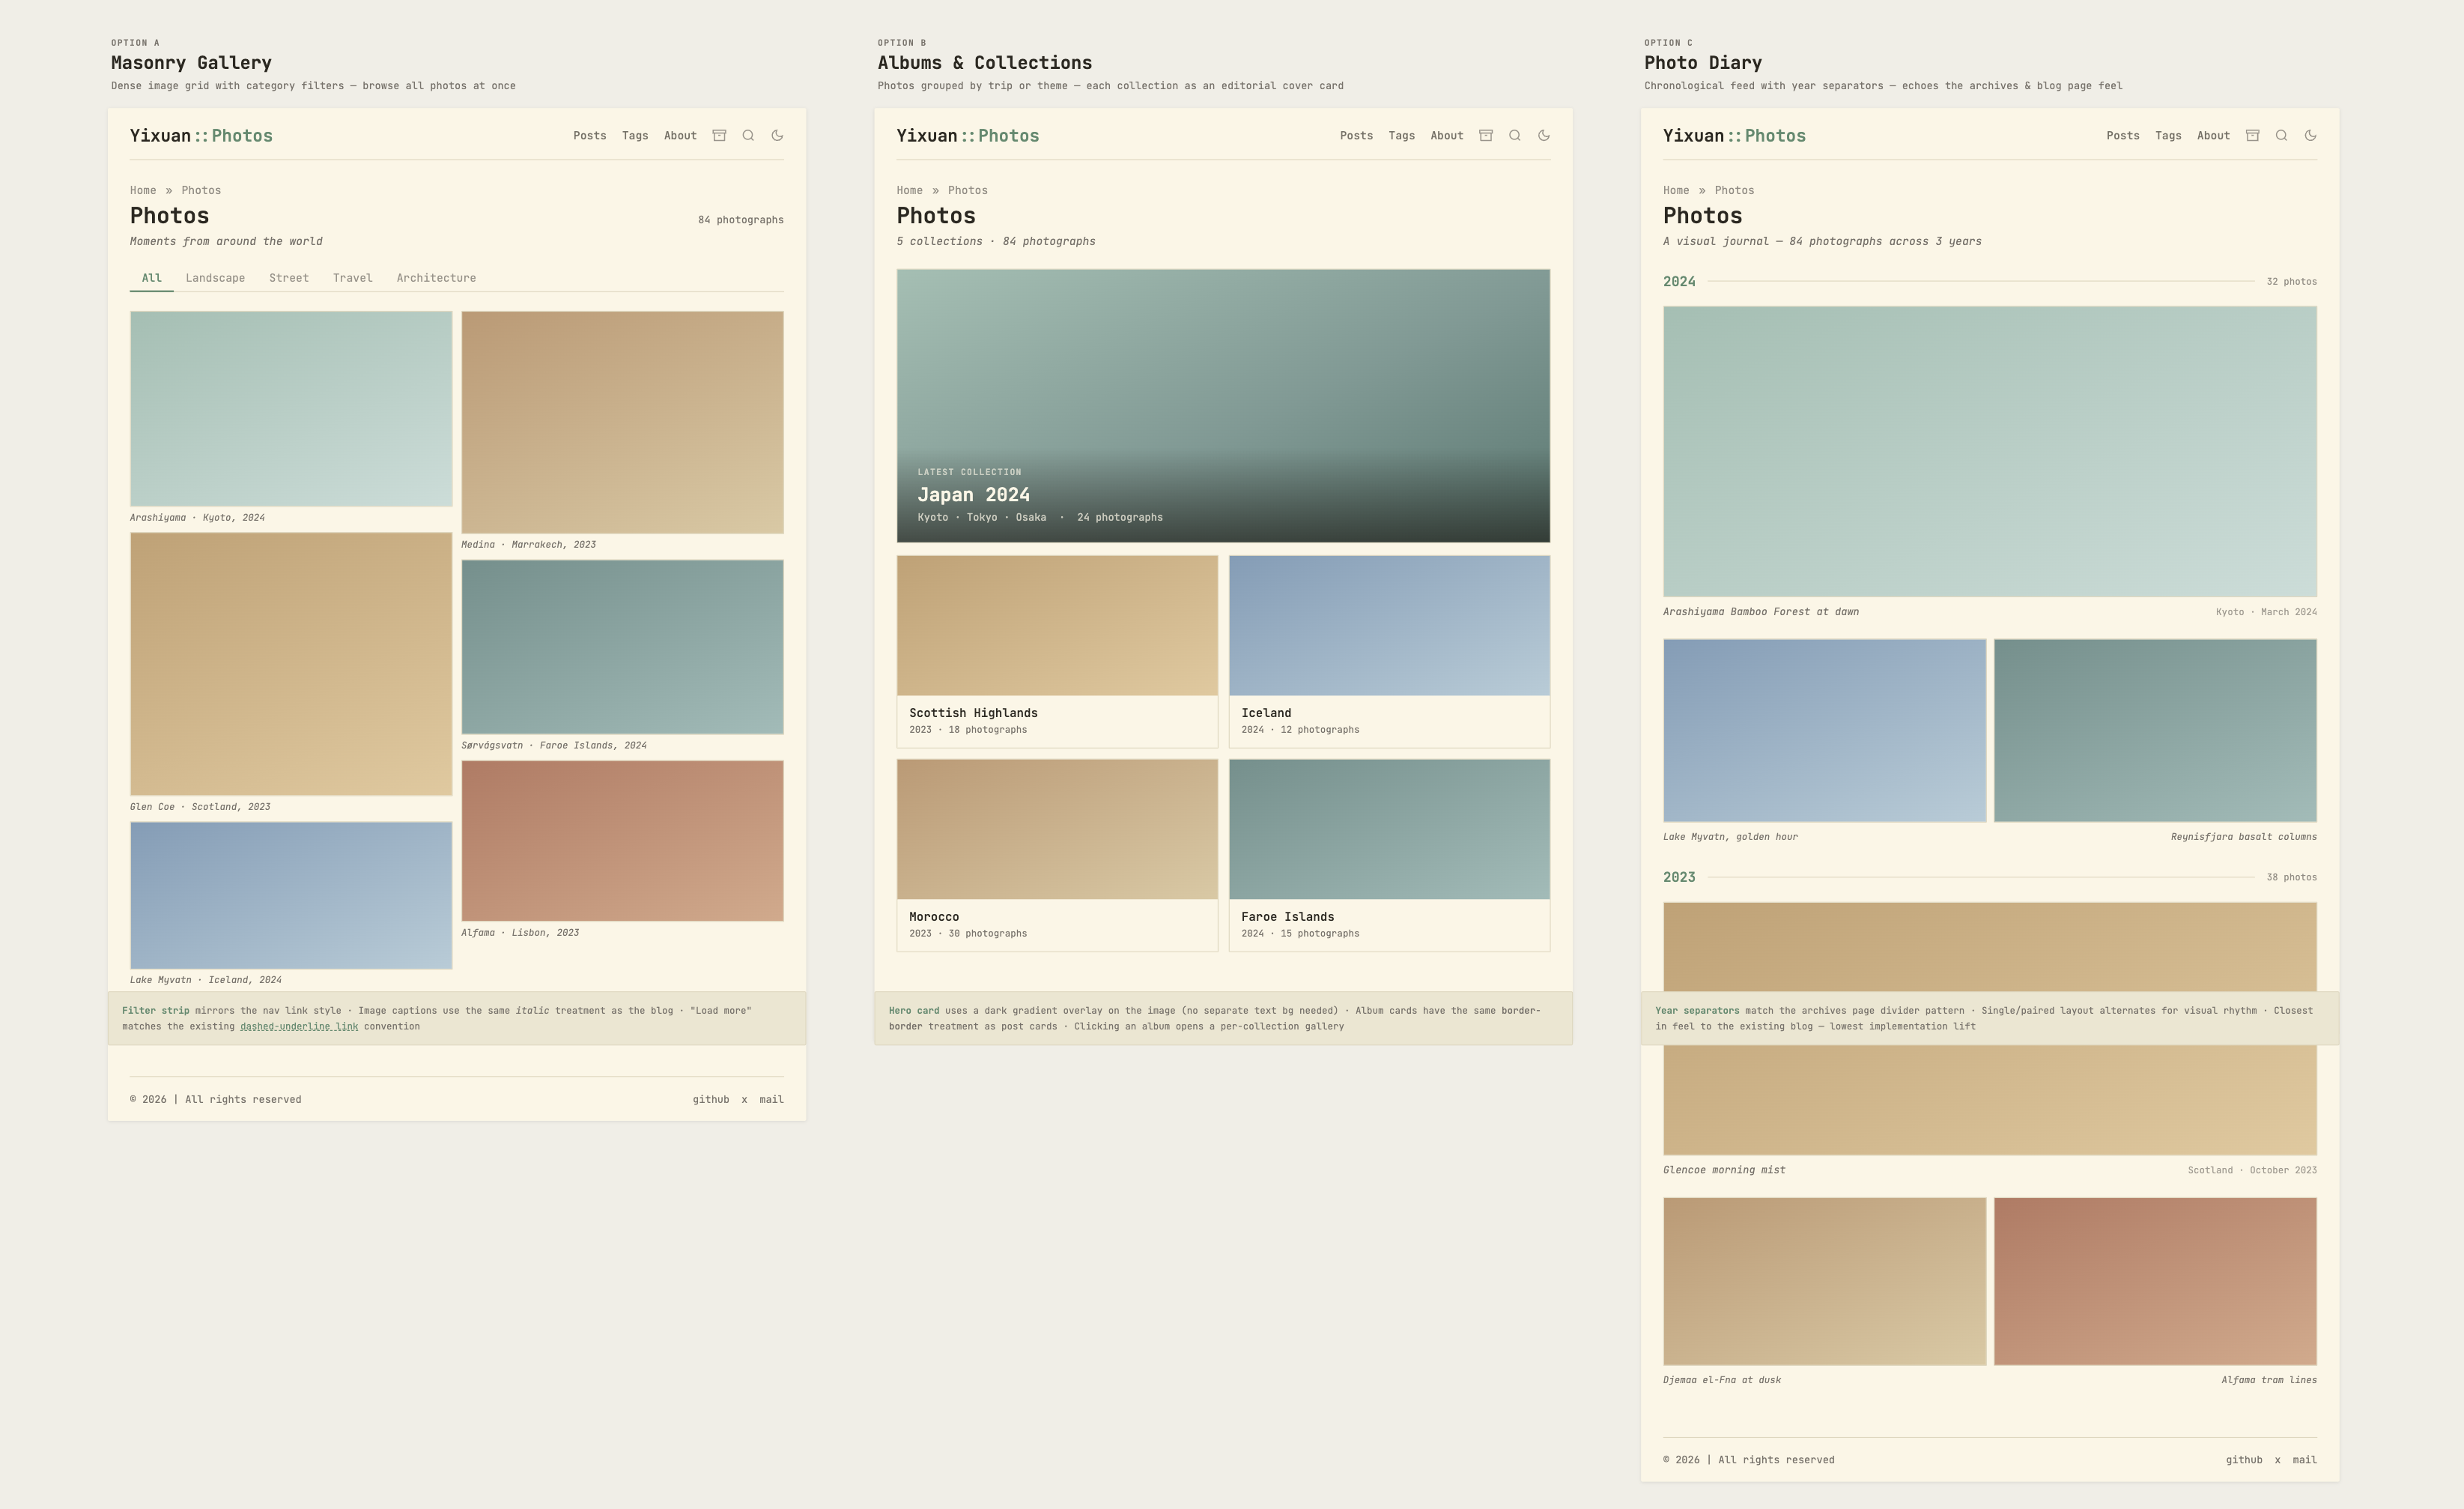Open Alfama tram lines diary photo

2155,1282
